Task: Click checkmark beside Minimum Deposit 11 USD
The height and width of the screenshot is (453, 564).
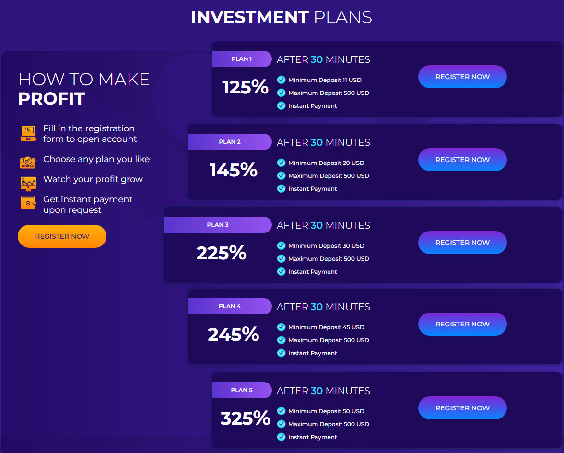Action: [281, 80]
